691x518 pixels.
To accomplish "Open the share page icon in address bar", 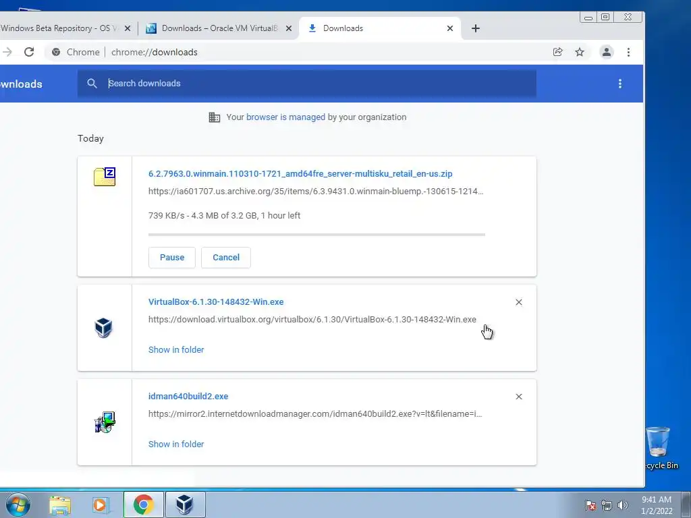I will pos(557,52).
